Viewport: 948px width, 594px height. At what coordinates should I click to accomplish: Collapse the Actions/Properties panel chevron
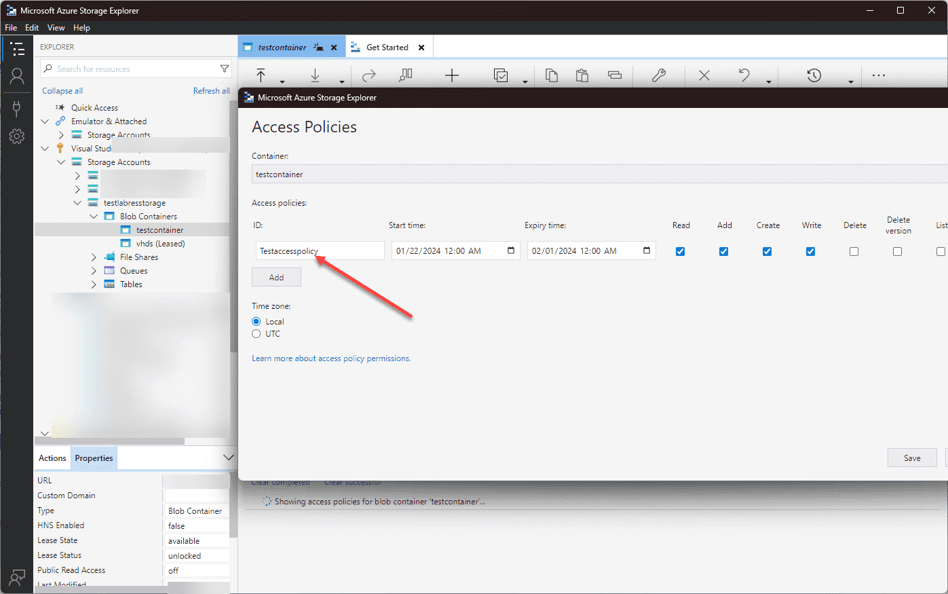pyautogui.click(x=228, y=458)
